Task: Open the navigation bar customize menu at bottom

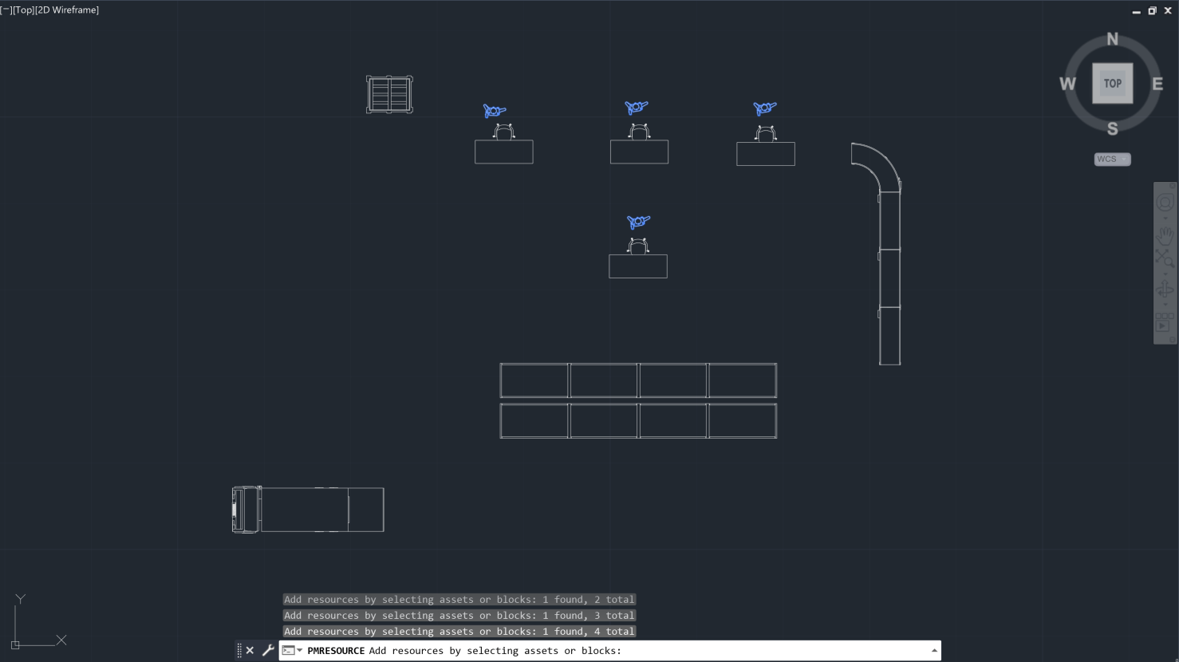Action: (x=1173, y=339)
